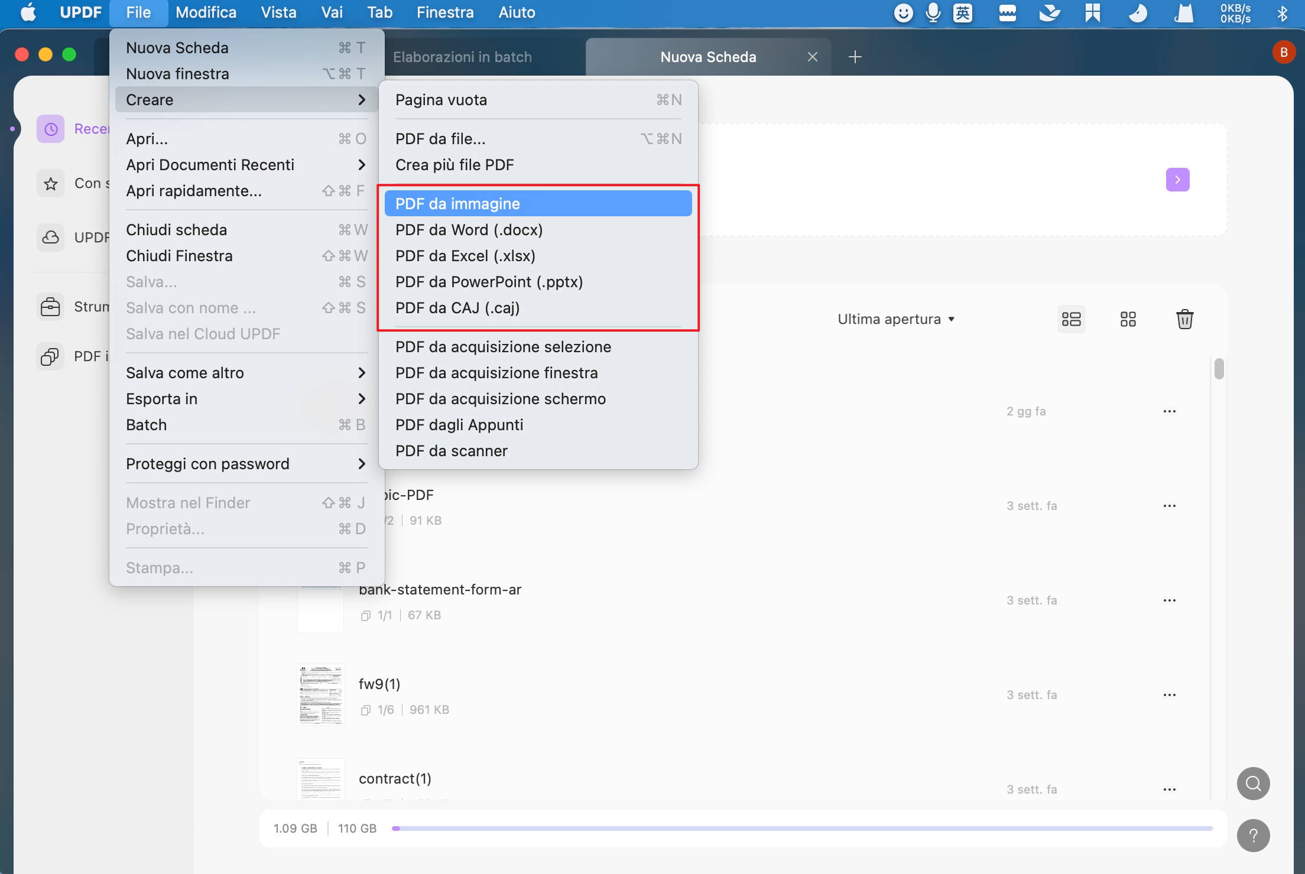Open more options for contract(1)
The image size is (1305, 874).
[1169, 789]
